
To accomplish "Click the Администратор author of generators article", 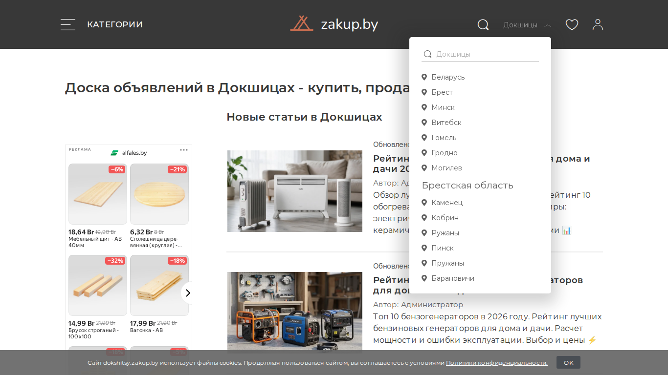I will (432, 305).
